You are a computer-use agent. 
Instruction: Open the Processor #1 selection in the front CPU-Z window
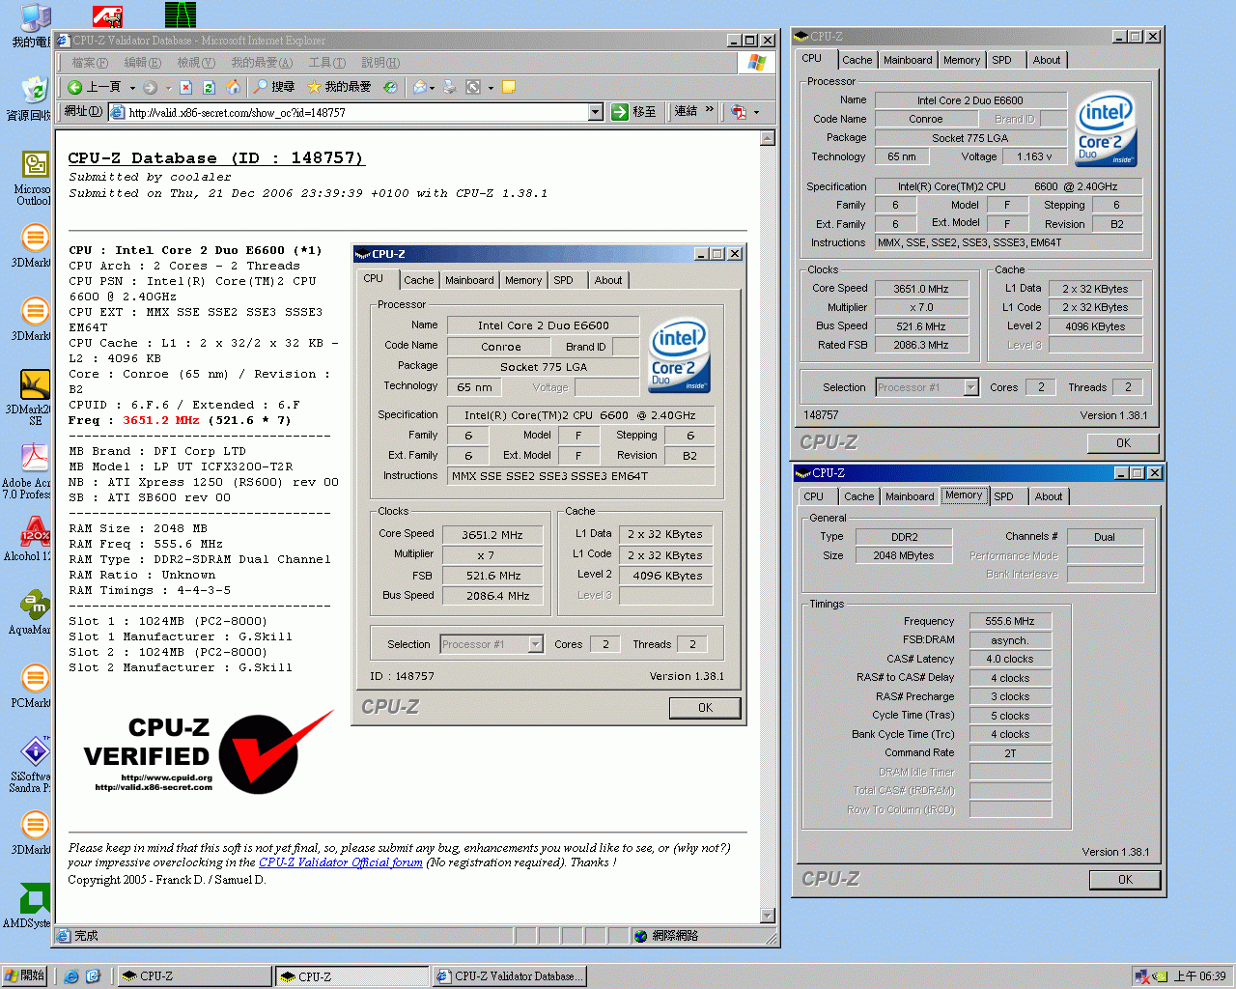click(492, 644)
